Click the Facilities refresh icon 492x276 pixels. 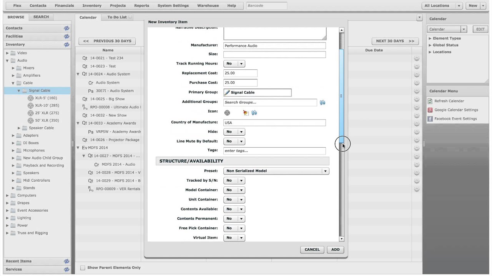(66, 36)
